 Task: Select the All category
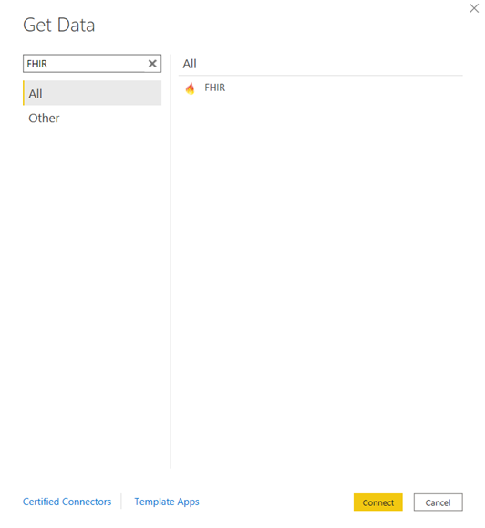[92, 93]
